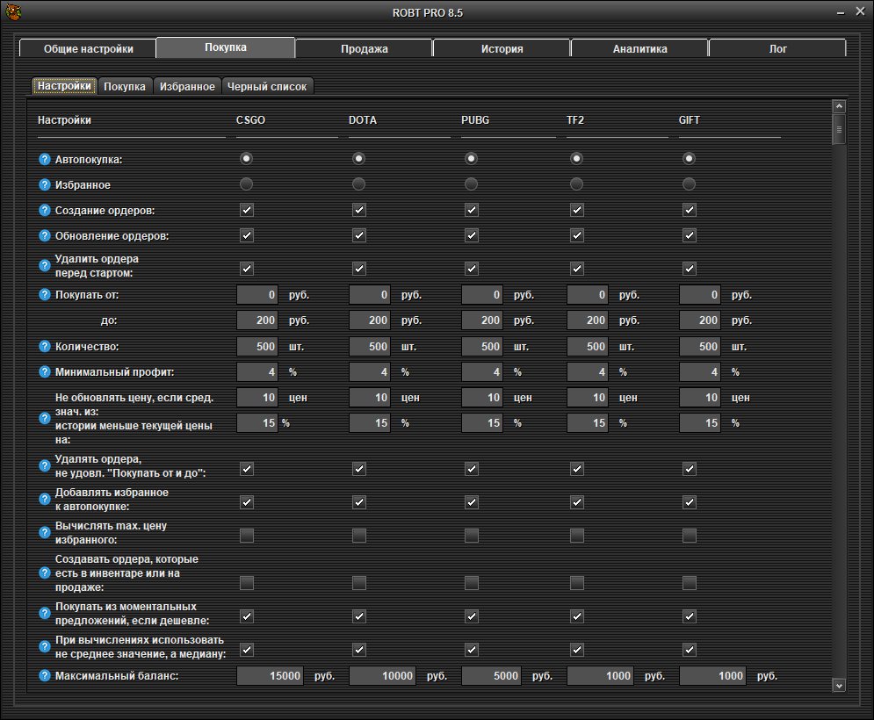Select Избранное radio button for CSGO

247,184
